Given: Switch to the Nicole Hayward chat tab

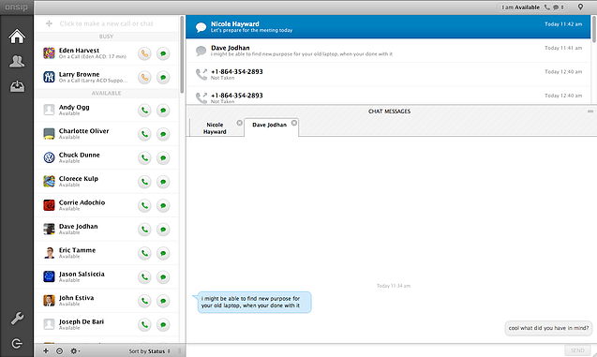Looking at the screenshot, I should (x=215, y=127).
